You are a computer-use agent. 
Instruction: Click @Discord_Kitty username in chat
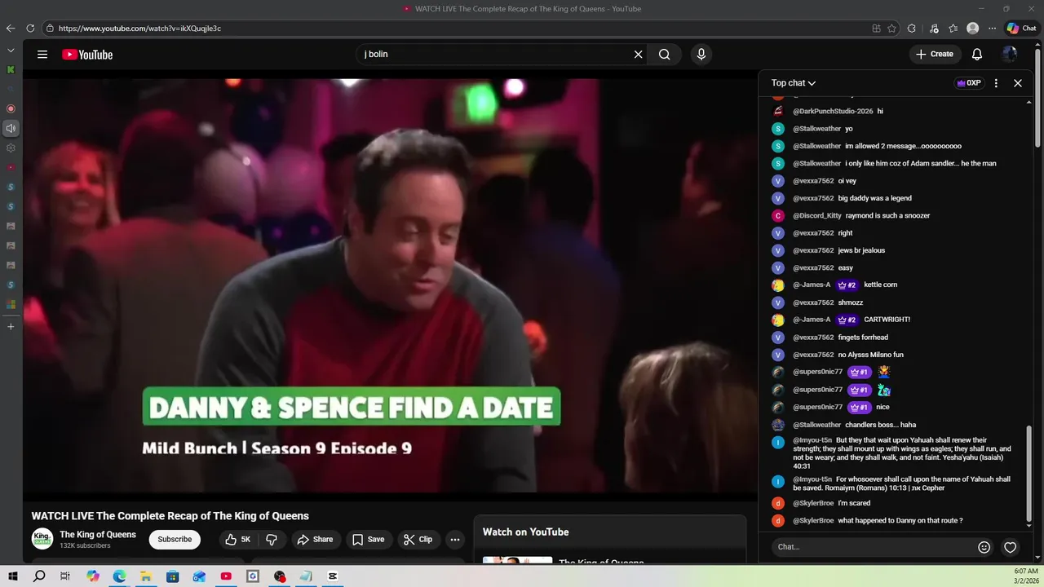point(817,216)
